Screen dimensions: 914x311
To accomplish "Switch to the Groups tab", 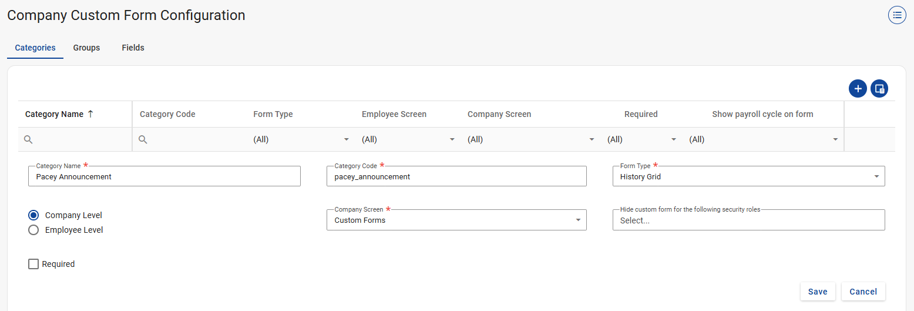I will pos(86,48).
